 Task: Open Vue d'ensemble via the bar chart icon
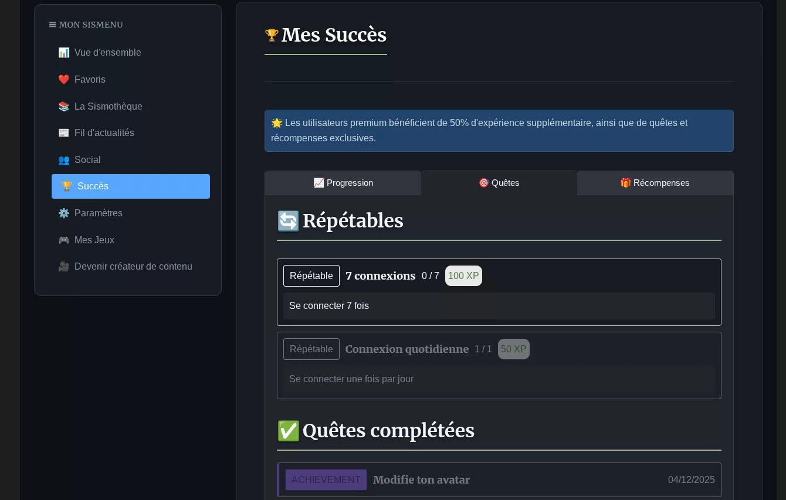65,53
